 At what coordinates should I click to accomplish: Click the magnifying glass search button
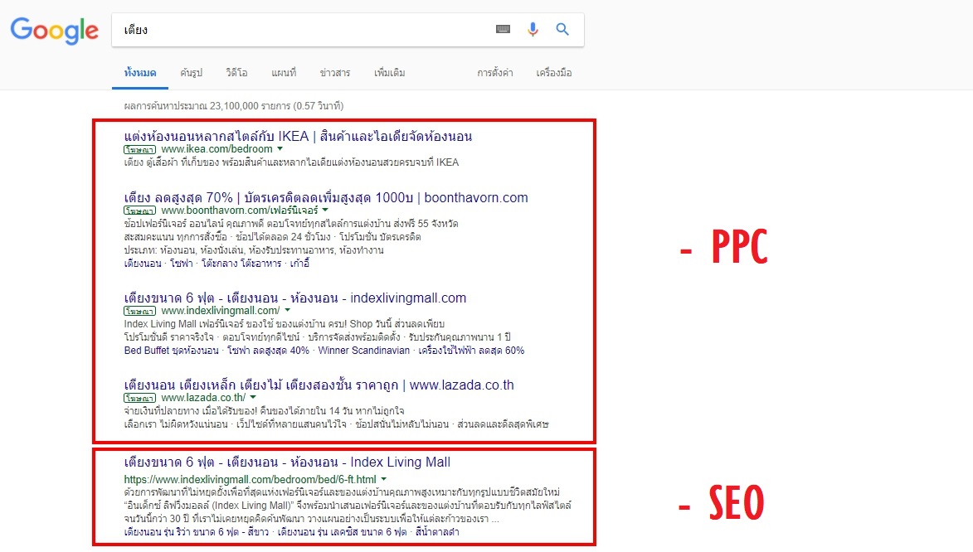[562, 29]
